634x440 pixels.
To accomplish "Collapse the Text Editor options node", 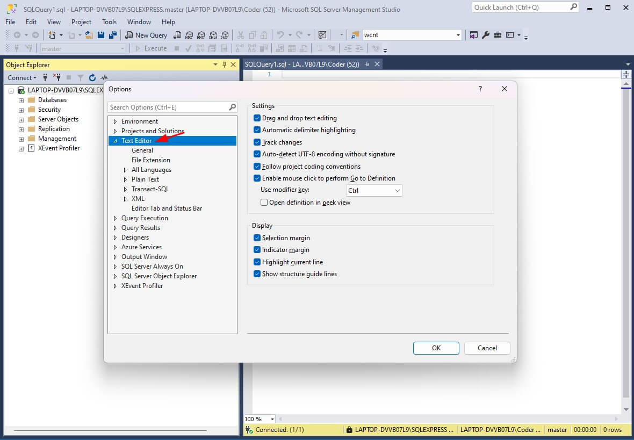I will (x=114, y=140).
